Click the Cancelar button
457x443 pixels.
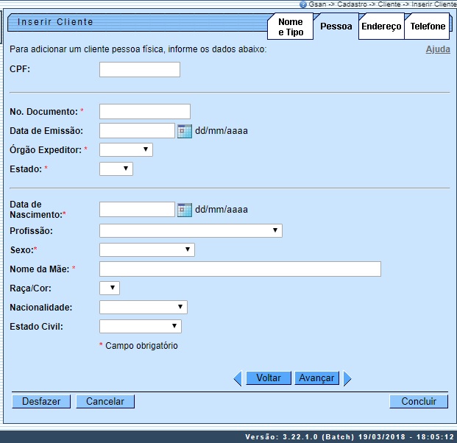click(x=105, y=401)
